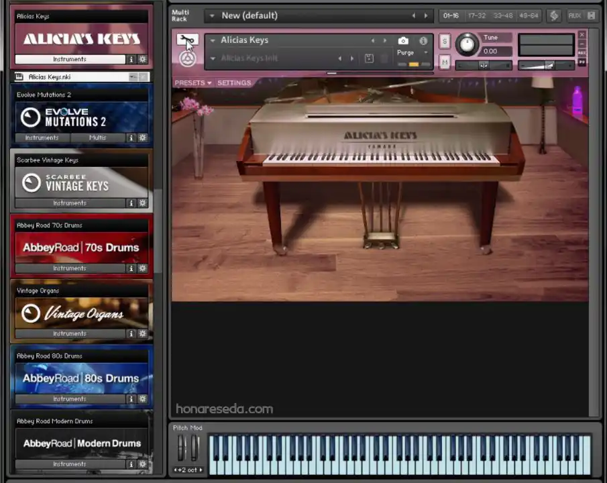Open settings gear for Alicias Keys library
This screenshot has width=607, height=483.
tap(143, 59)
